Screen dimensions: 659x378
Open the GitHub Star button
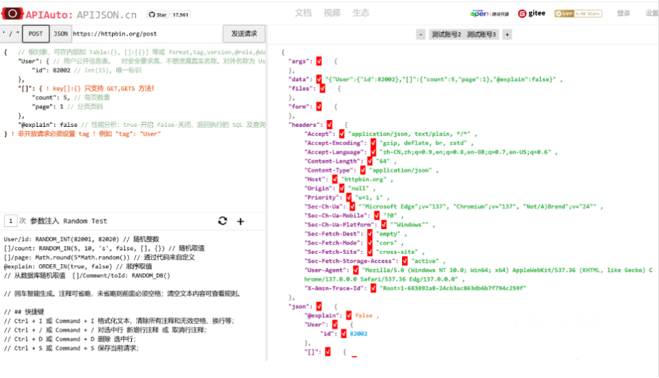157,14
